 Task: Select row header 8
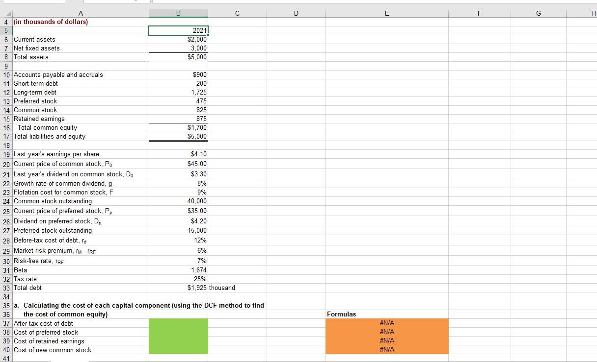[6, 57]
